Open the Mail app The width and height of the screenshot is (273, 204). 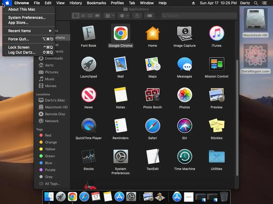[x=121, y=64]
